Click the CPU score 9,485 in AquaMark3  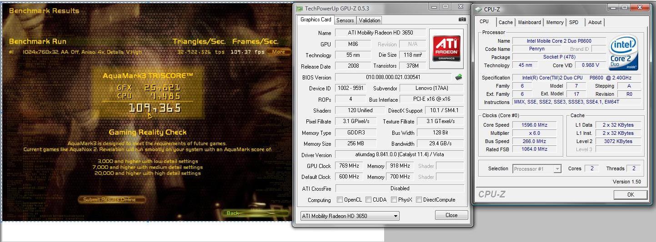tap(165, 96)
